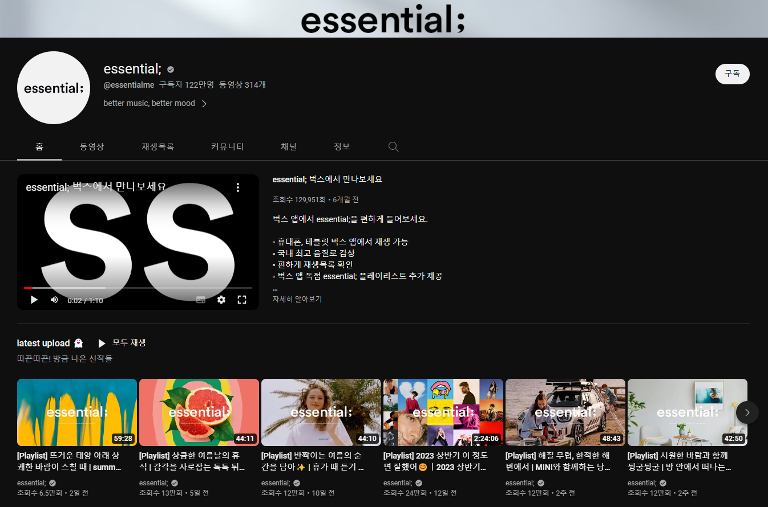This screenshot has height=507, width=768.
Task: Click the essential; channel banner image
Action: tap(384, 19)
